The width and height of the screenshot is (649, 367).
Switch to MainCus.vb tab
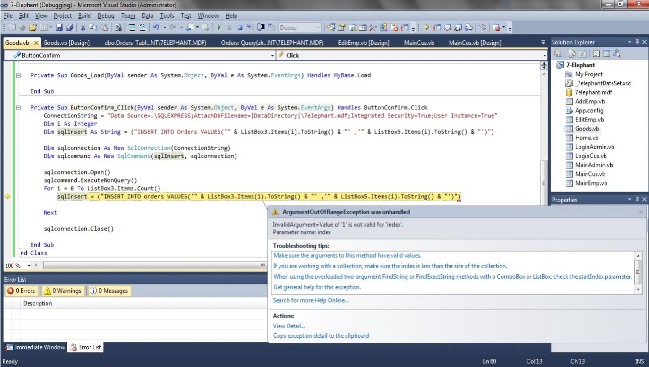pyautogui.click(x=419, y=43)
